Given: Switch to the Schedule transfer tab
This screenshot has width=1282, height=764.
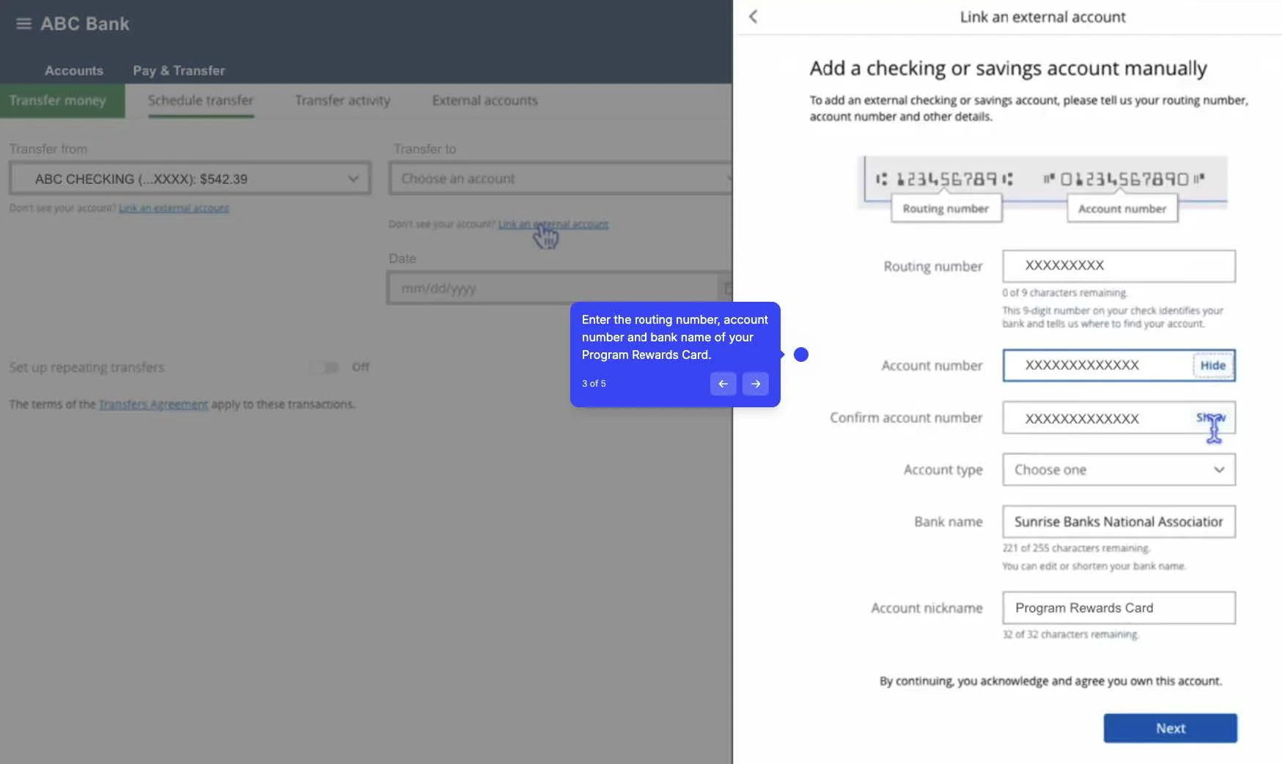Looking at the screenshot, I should 201,100.
